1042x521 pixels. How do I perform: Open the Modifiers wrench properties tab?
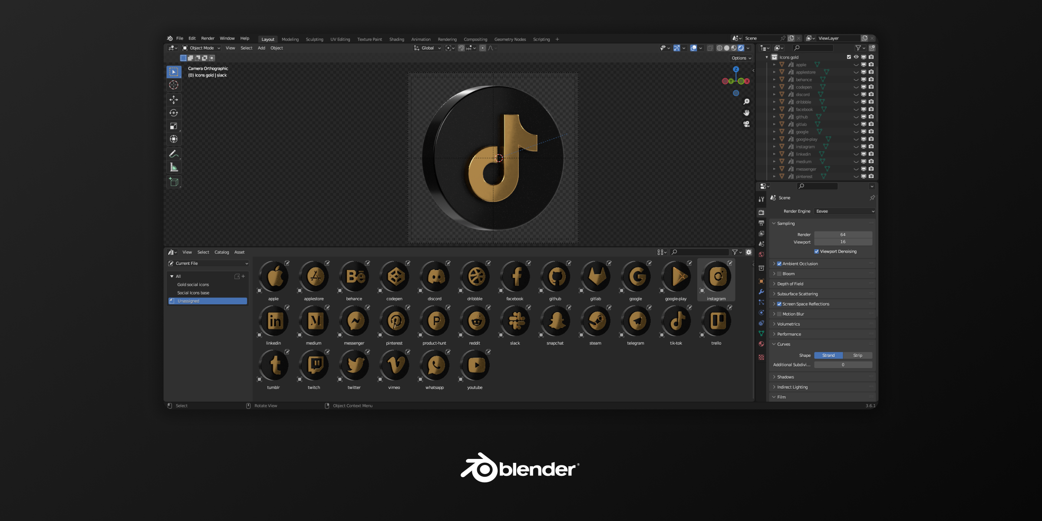coord(761,292)
